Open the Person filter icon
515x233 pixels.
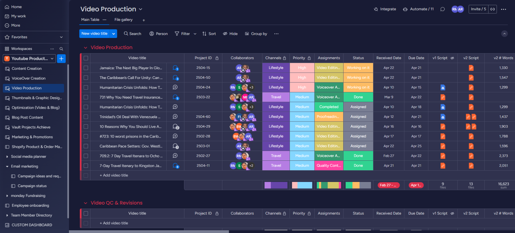pos(152,34)
